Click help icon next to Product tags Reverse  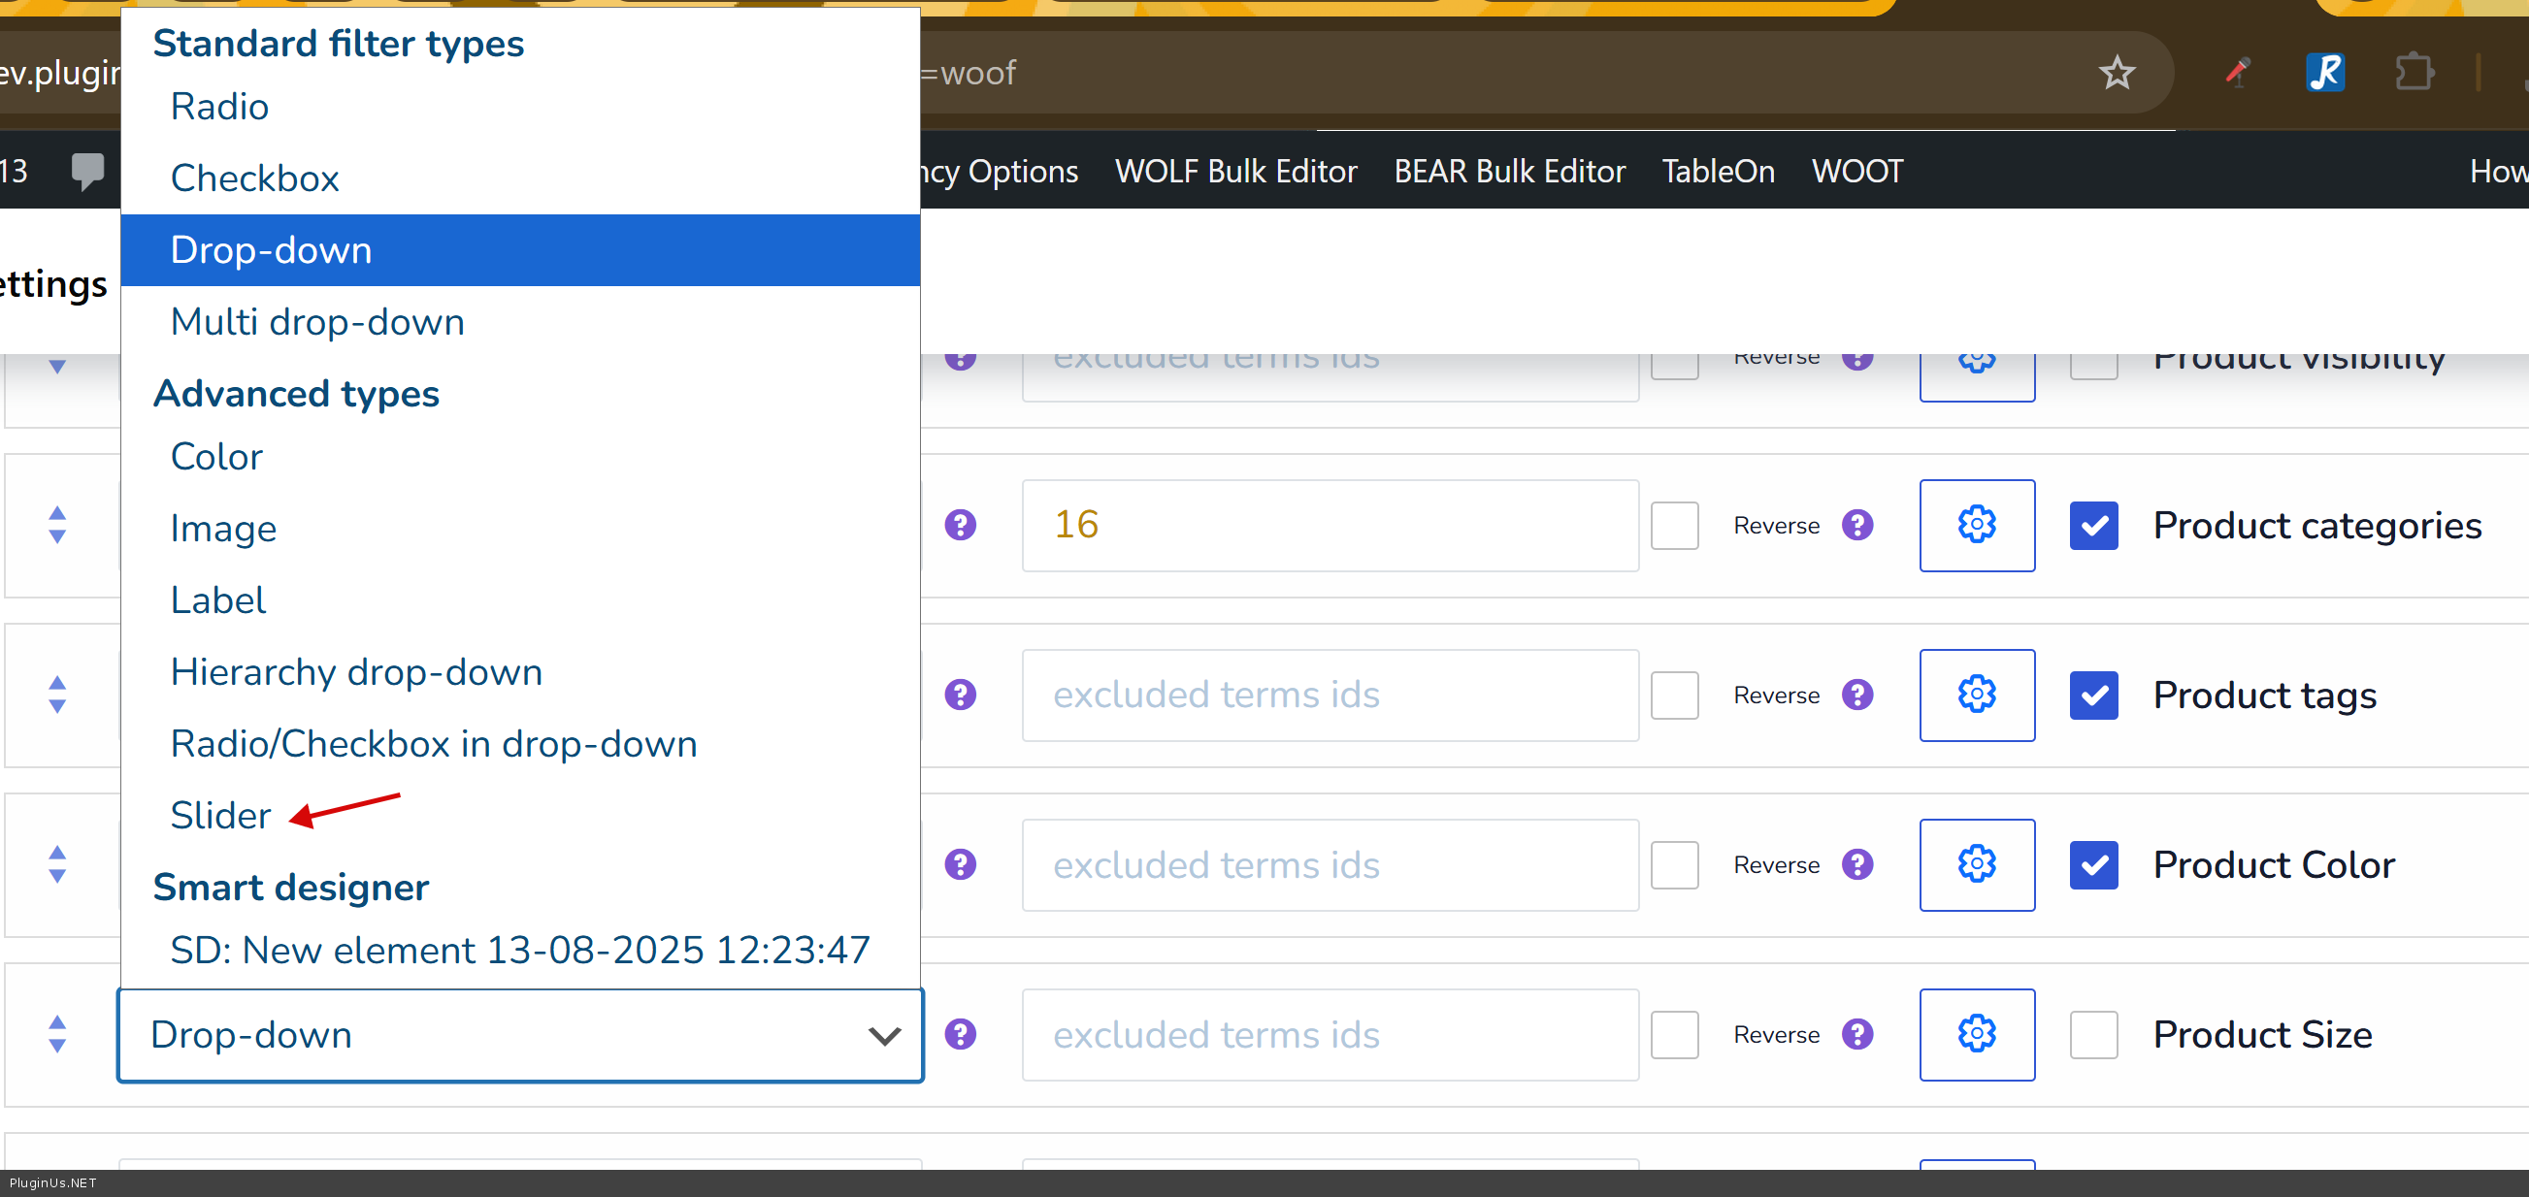[1857, 695]
